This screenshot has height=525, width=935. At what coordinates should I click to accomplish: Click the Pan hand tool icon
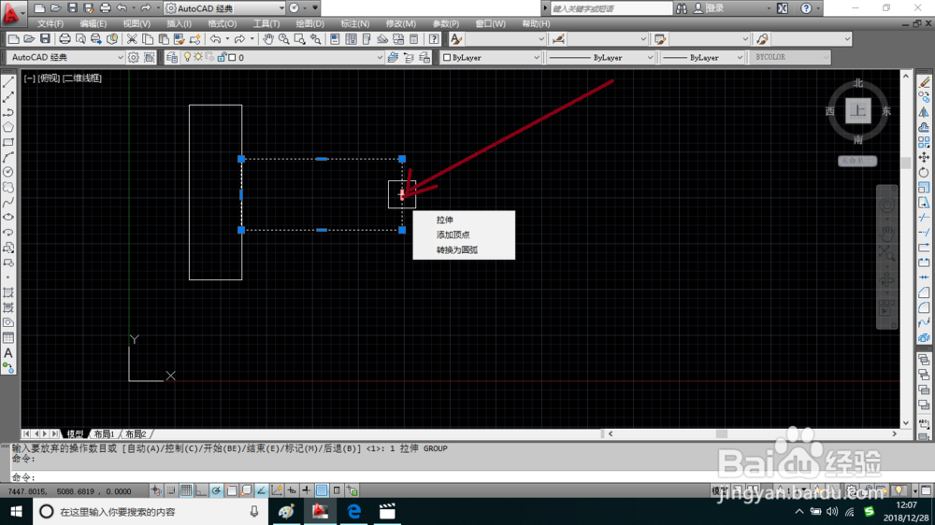(x=268, y=39)
